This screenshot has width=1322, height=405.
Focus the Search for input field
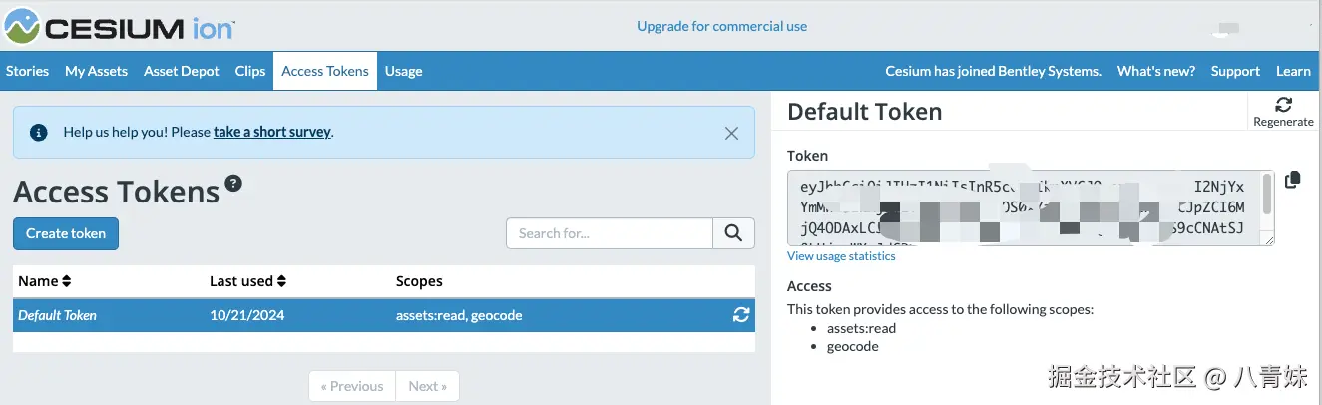[x=609, y=233]
